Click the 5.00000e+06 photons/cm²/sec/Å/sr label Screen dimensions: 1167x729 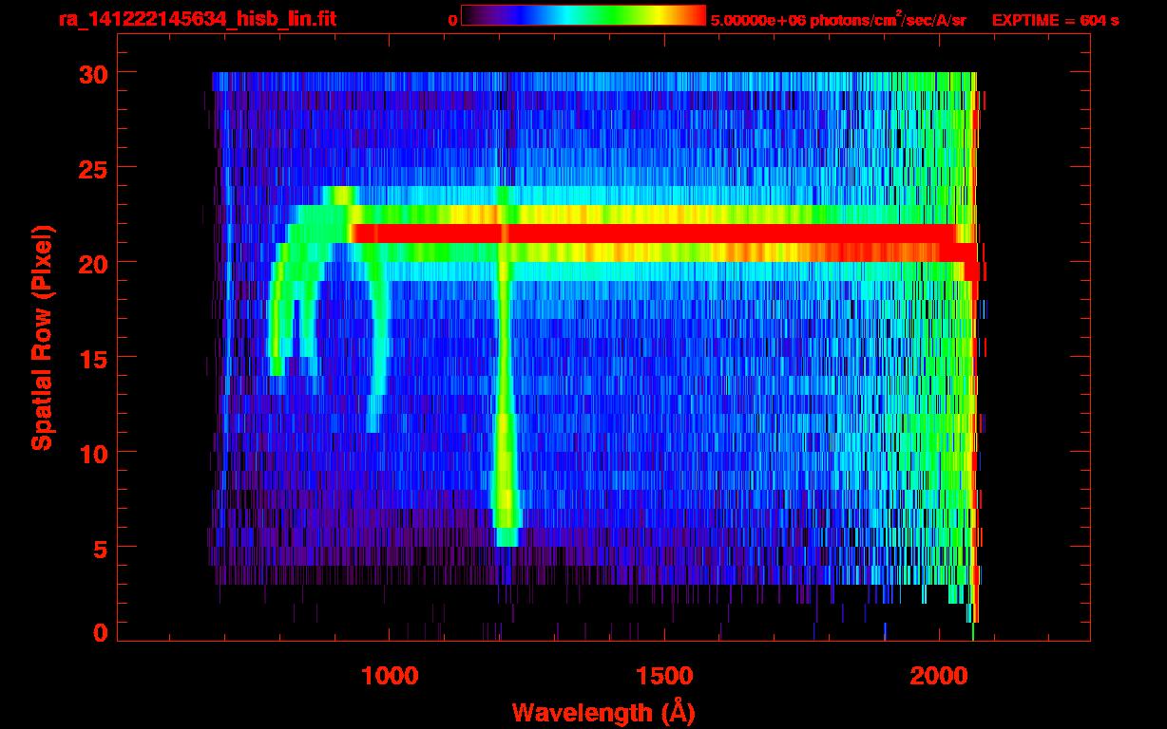pyautogui.click(x=838, y=19)
